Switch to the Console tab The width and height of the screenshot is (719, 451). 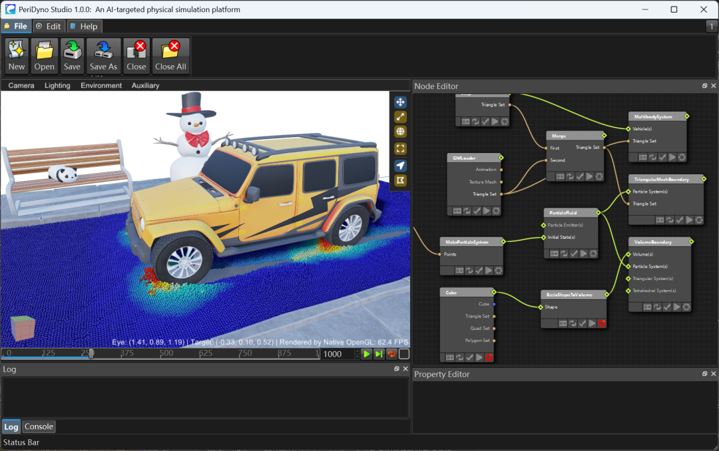pyautogui.click(x=39, y=426)
